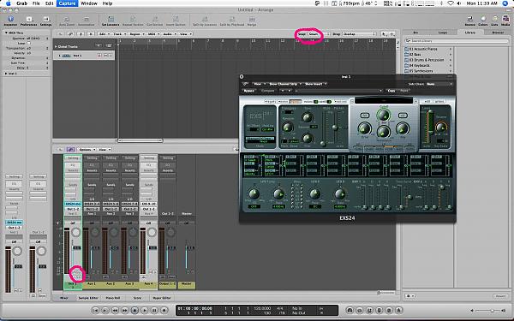Switch to the Hyper Editor tab
The image size is (514, 321).
pos(162,298)
